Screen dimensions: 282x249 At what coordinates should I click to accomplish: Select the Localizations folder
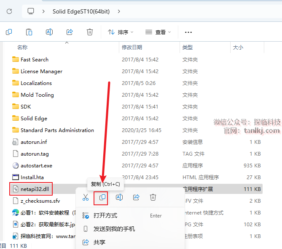(x=36, y=83)
